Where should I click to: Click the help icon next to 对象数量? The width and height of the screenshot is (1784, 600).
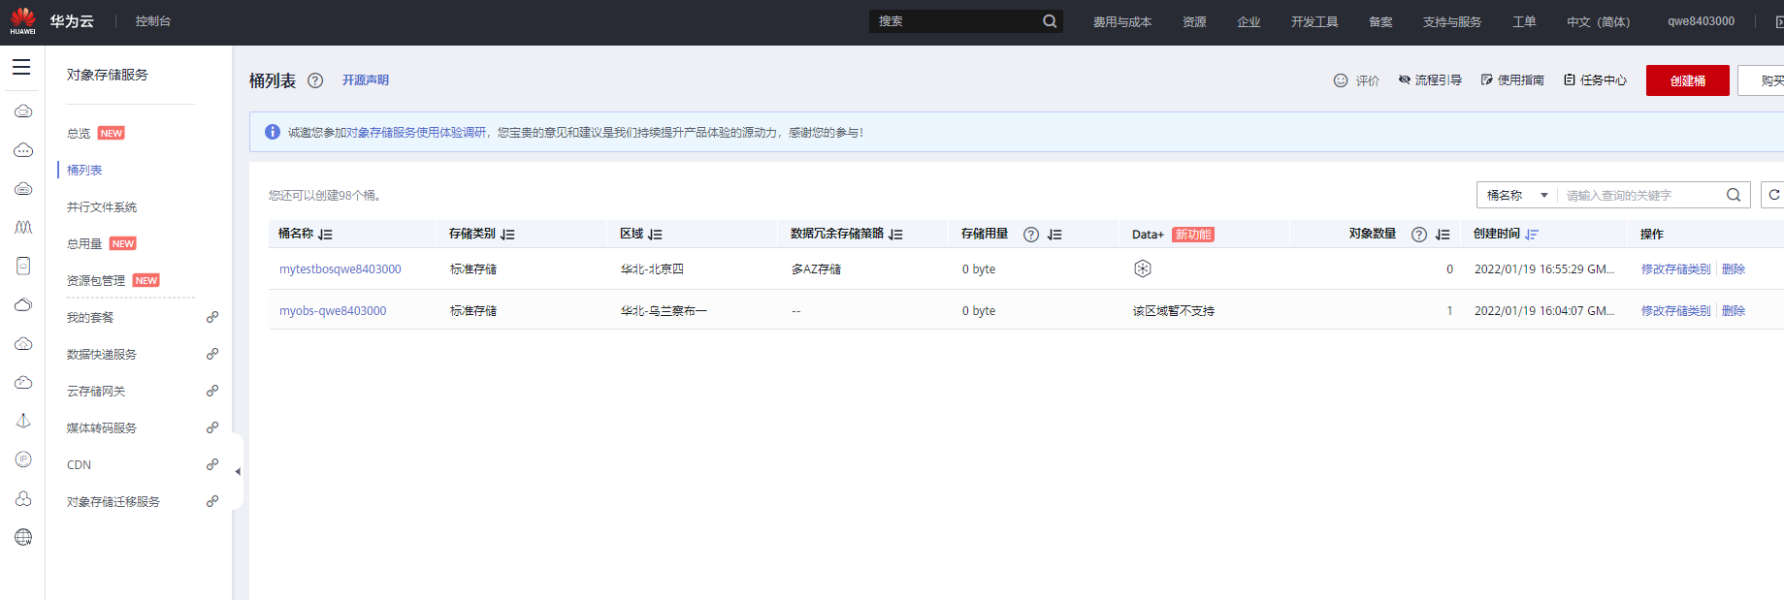[1419, 235]
